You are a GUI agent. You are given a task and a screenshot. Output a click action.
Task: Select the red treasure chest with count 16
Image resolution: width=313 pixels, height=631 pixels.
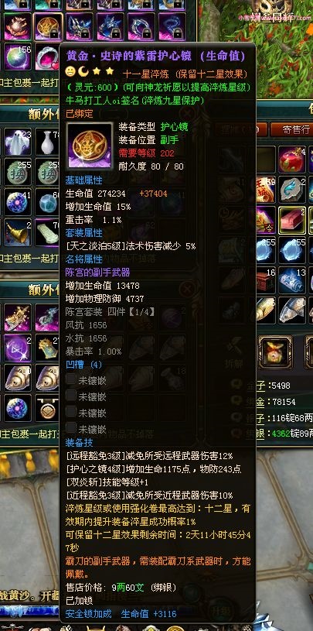tap(264, 280)
